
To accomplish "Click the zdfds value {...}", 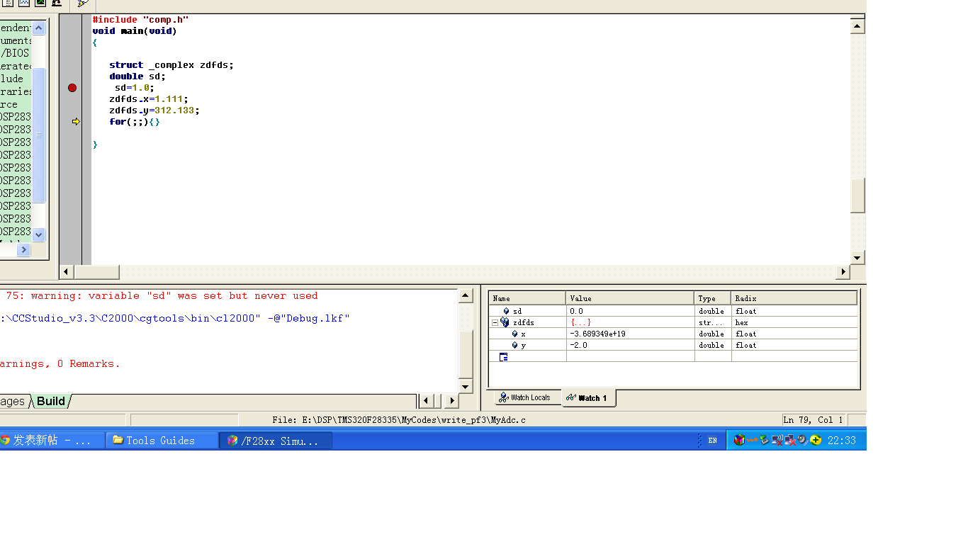I will (x=630, y=322).
